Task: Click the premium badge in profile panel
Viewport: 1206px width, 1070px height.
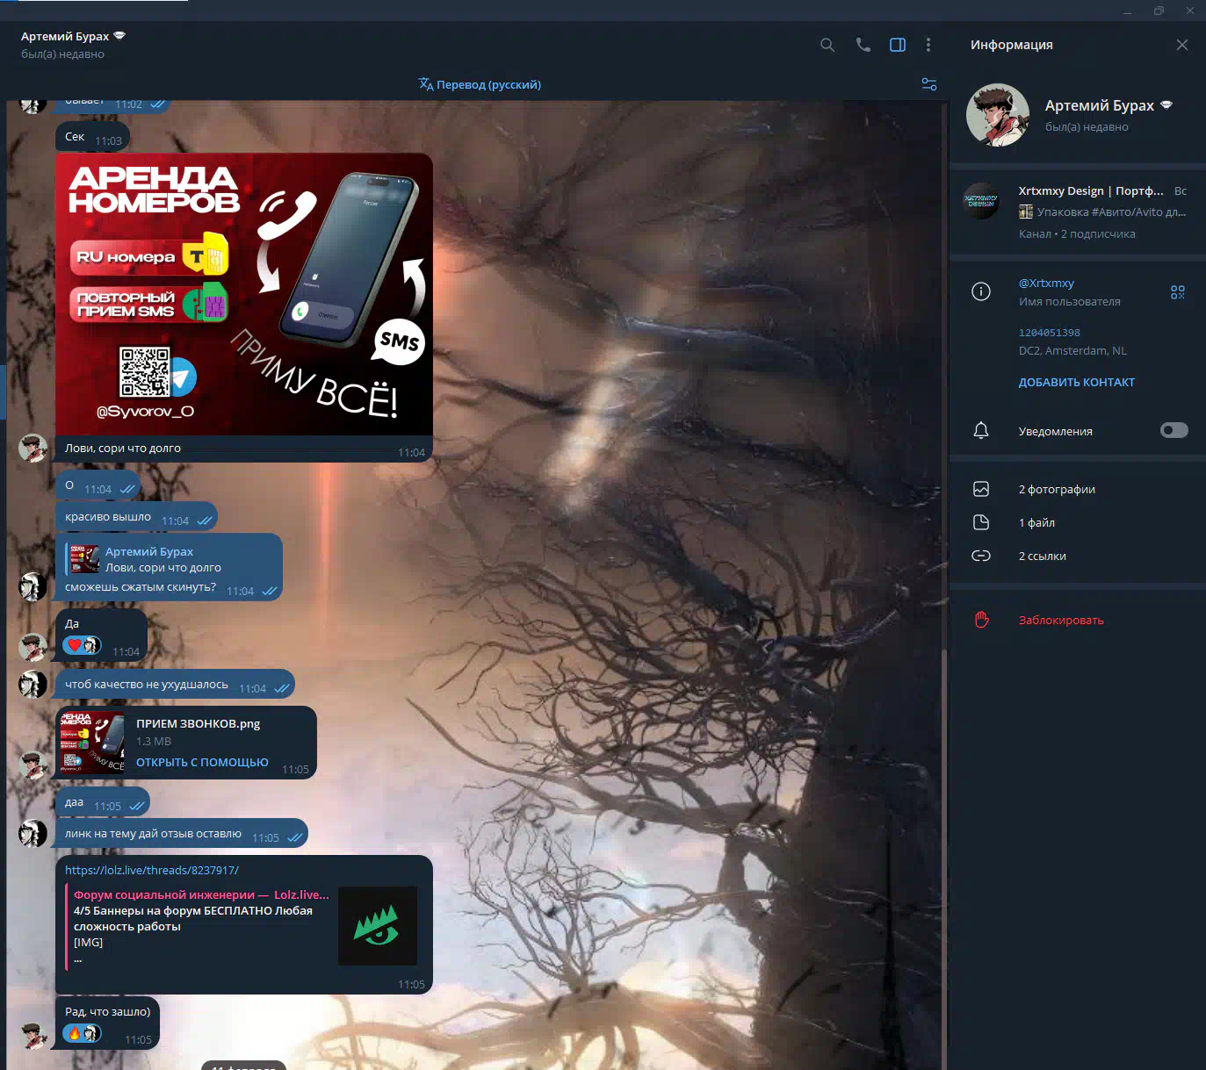Action: 1166,105
